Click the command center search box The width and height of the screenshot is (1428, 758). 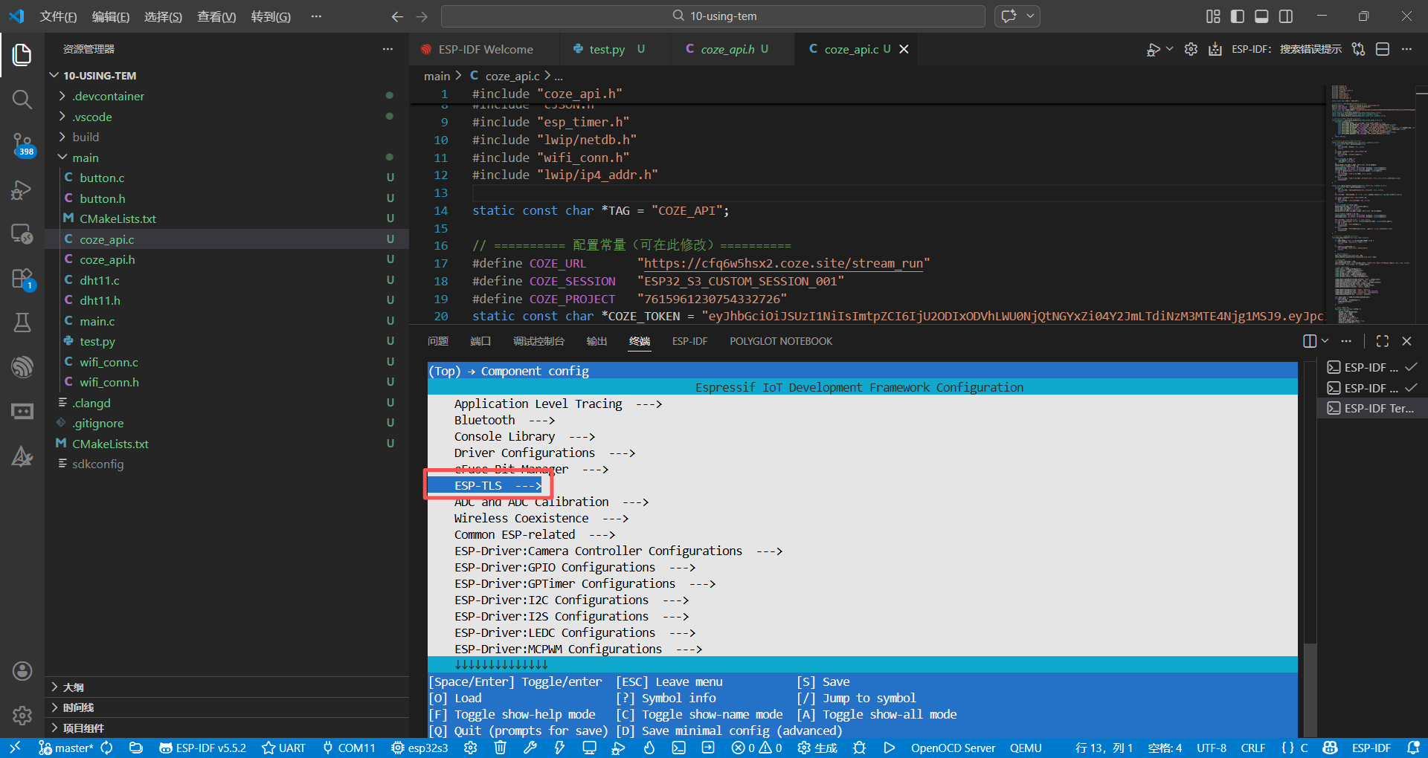713,16
